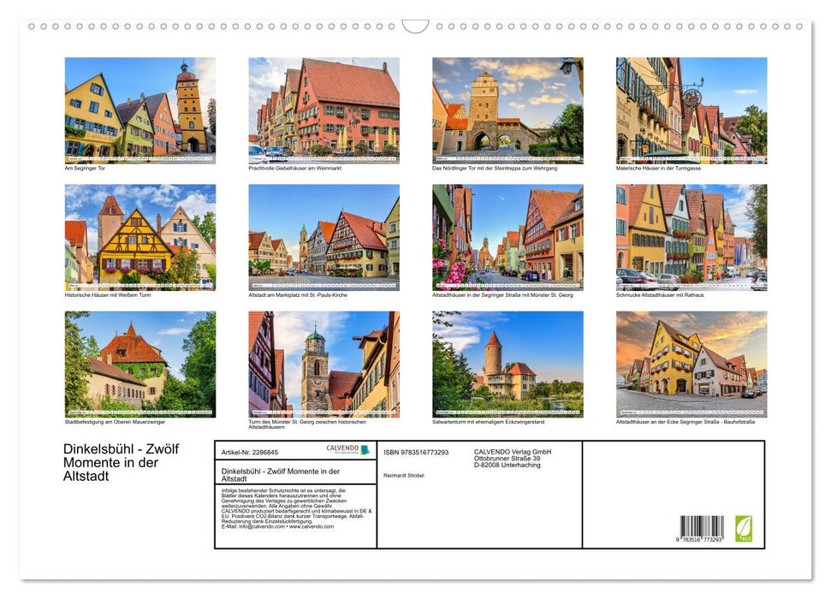
Task: Click author name 'Reinhardt Strobel'
Action: click(x=404, y=476)
